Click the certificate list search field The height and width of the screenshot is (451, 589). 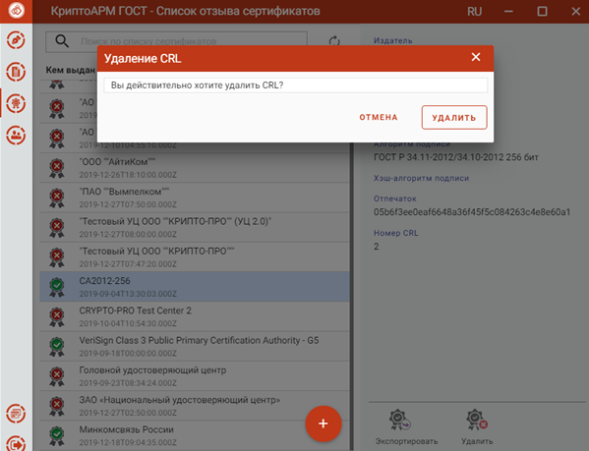point(177,41)
